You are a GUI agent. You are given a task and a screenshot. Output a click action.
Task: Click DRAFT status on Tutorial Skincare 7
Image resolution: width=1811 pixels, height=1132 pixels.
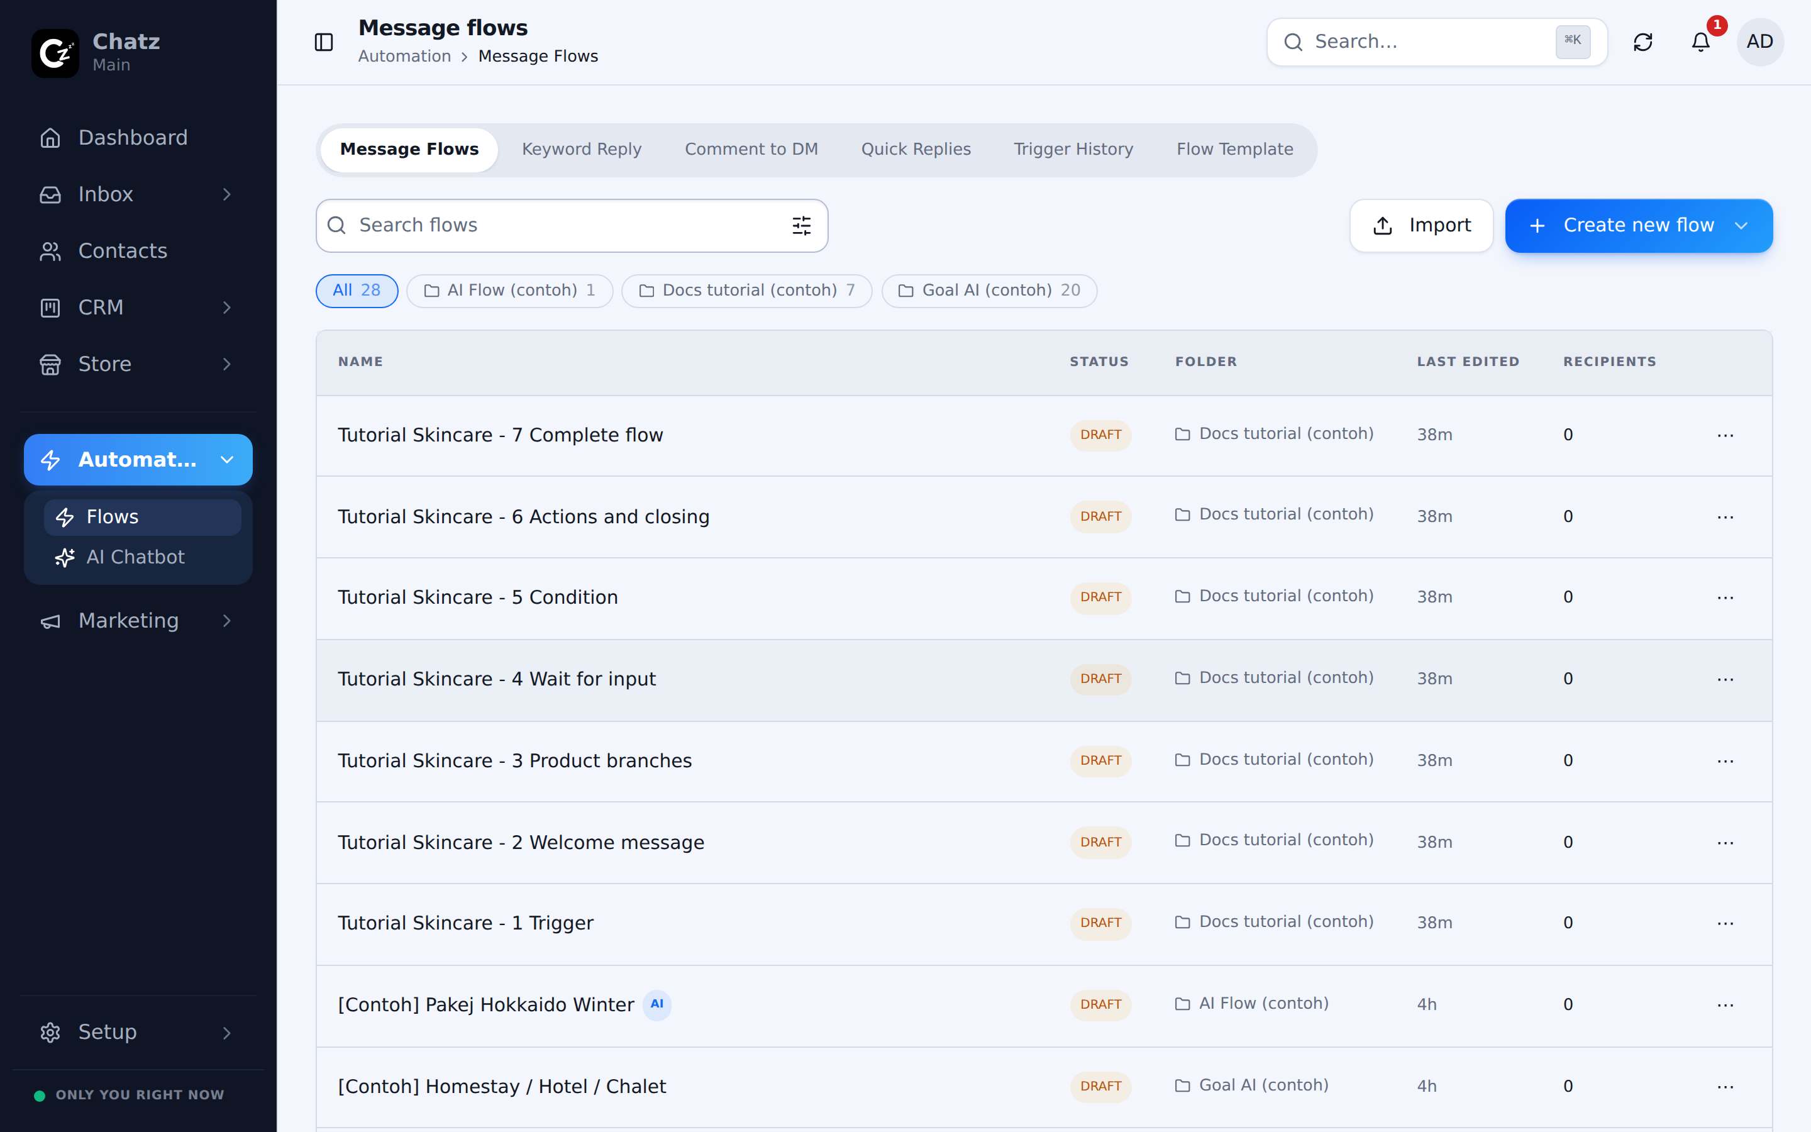coord(1101,435)
